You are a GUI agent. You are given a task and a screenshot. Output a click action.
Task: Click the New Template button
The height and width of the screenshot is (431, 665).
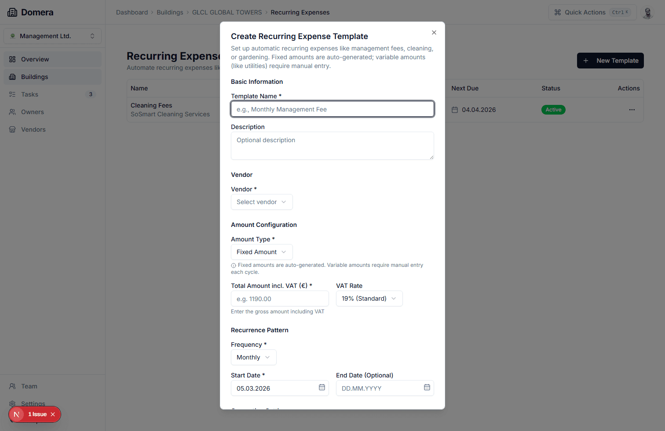coord(610,61)
